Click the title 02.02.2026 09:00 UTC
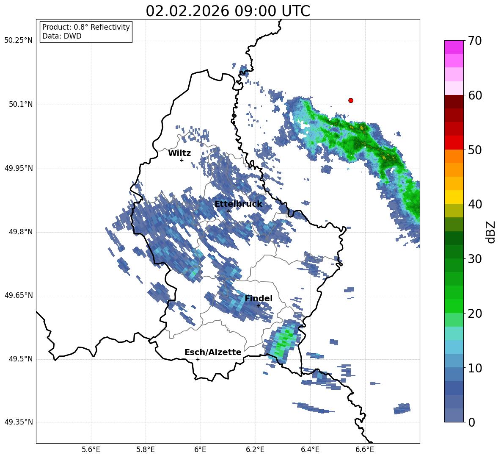Viewport: 501px width, 458px height. click(x=228, y=11)
